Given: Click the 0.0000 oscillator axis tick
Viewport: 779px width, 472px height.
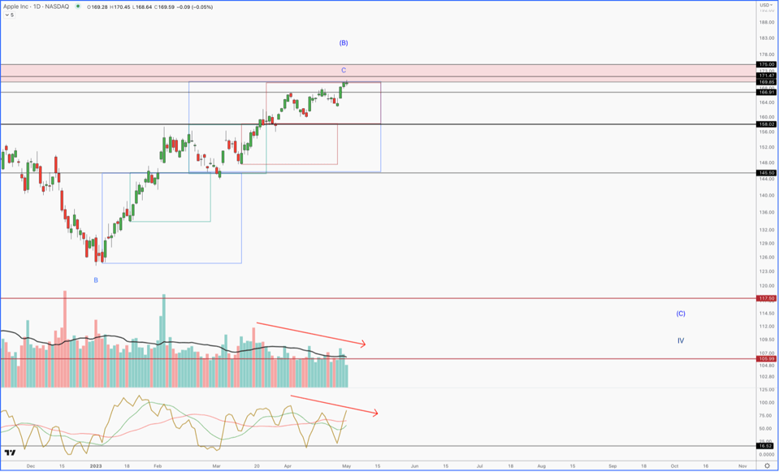Looking at the screenshot, I should pos(766,455).
